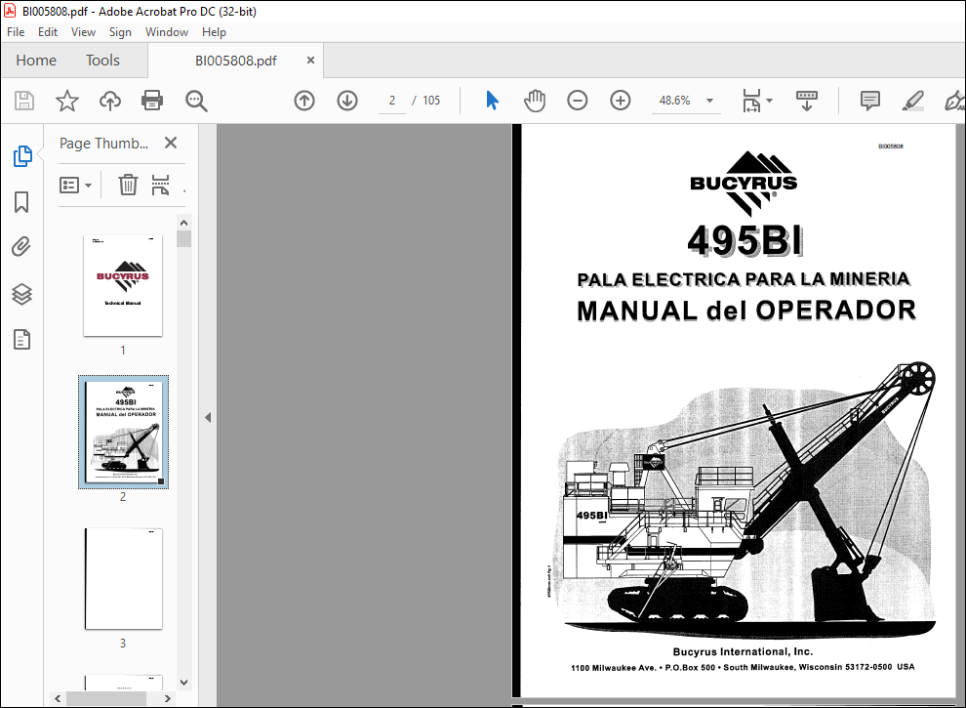Select blank page 3 thumbnail
This screenshot has width=966, height=708.
click(x=123, y=579)
